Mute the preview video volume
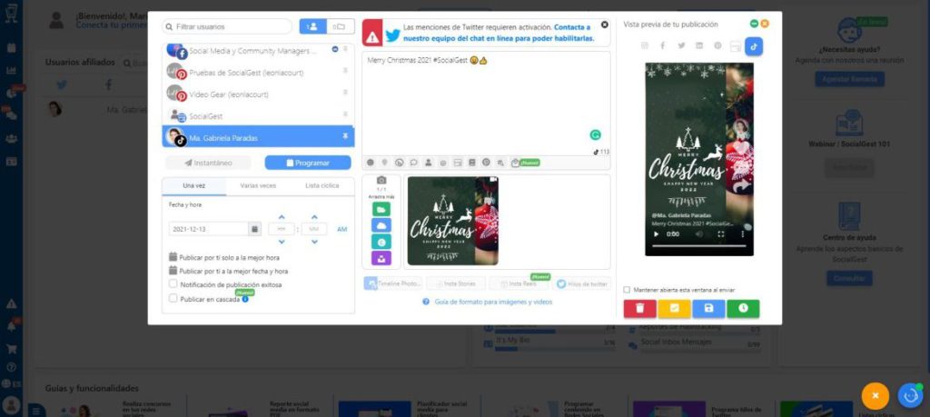Image resolution: width=930 pixels, height=417 pixels. tap(700, 234)
